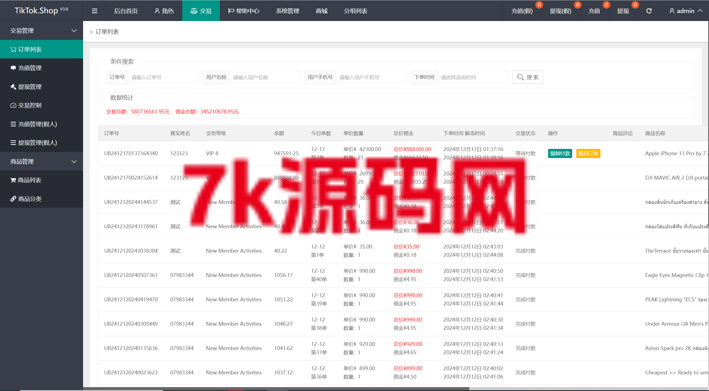Viewport: 709px width, 391px height.
Task: Click the list icon beside 提现管理(假人)
Action: click(x=13, y=143)
